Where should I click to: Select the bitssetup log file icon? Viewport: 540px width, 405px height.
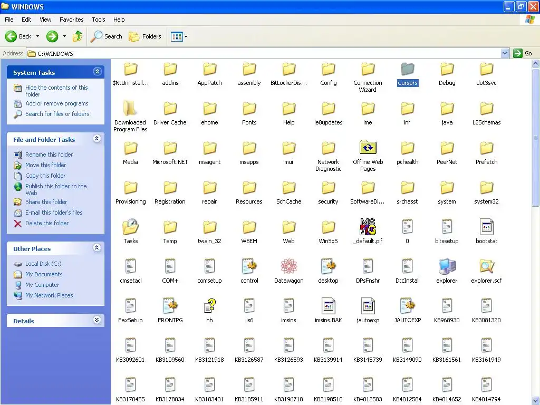pos(447,227)
